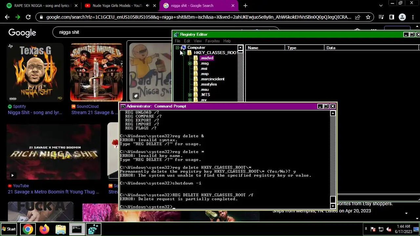Click the Start button
The height and width of the screenshot is (236, 420).
9,229
